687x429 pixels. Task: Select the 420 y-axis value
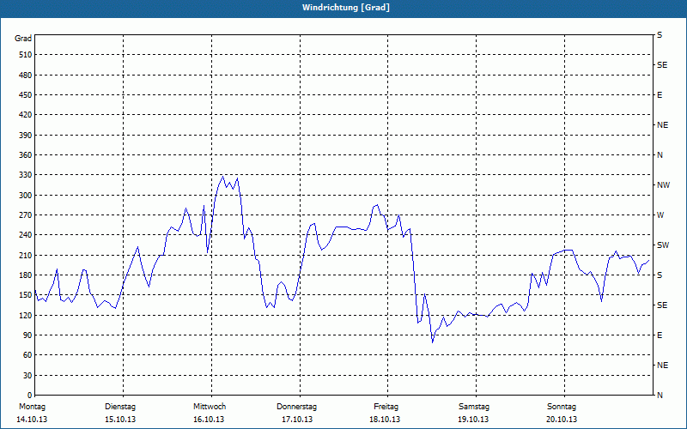[26, 115]
